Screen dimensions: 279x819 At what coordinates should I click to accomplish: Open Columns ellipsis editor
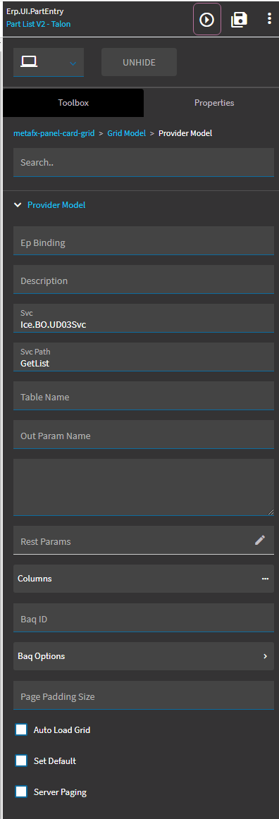[265, 579]
